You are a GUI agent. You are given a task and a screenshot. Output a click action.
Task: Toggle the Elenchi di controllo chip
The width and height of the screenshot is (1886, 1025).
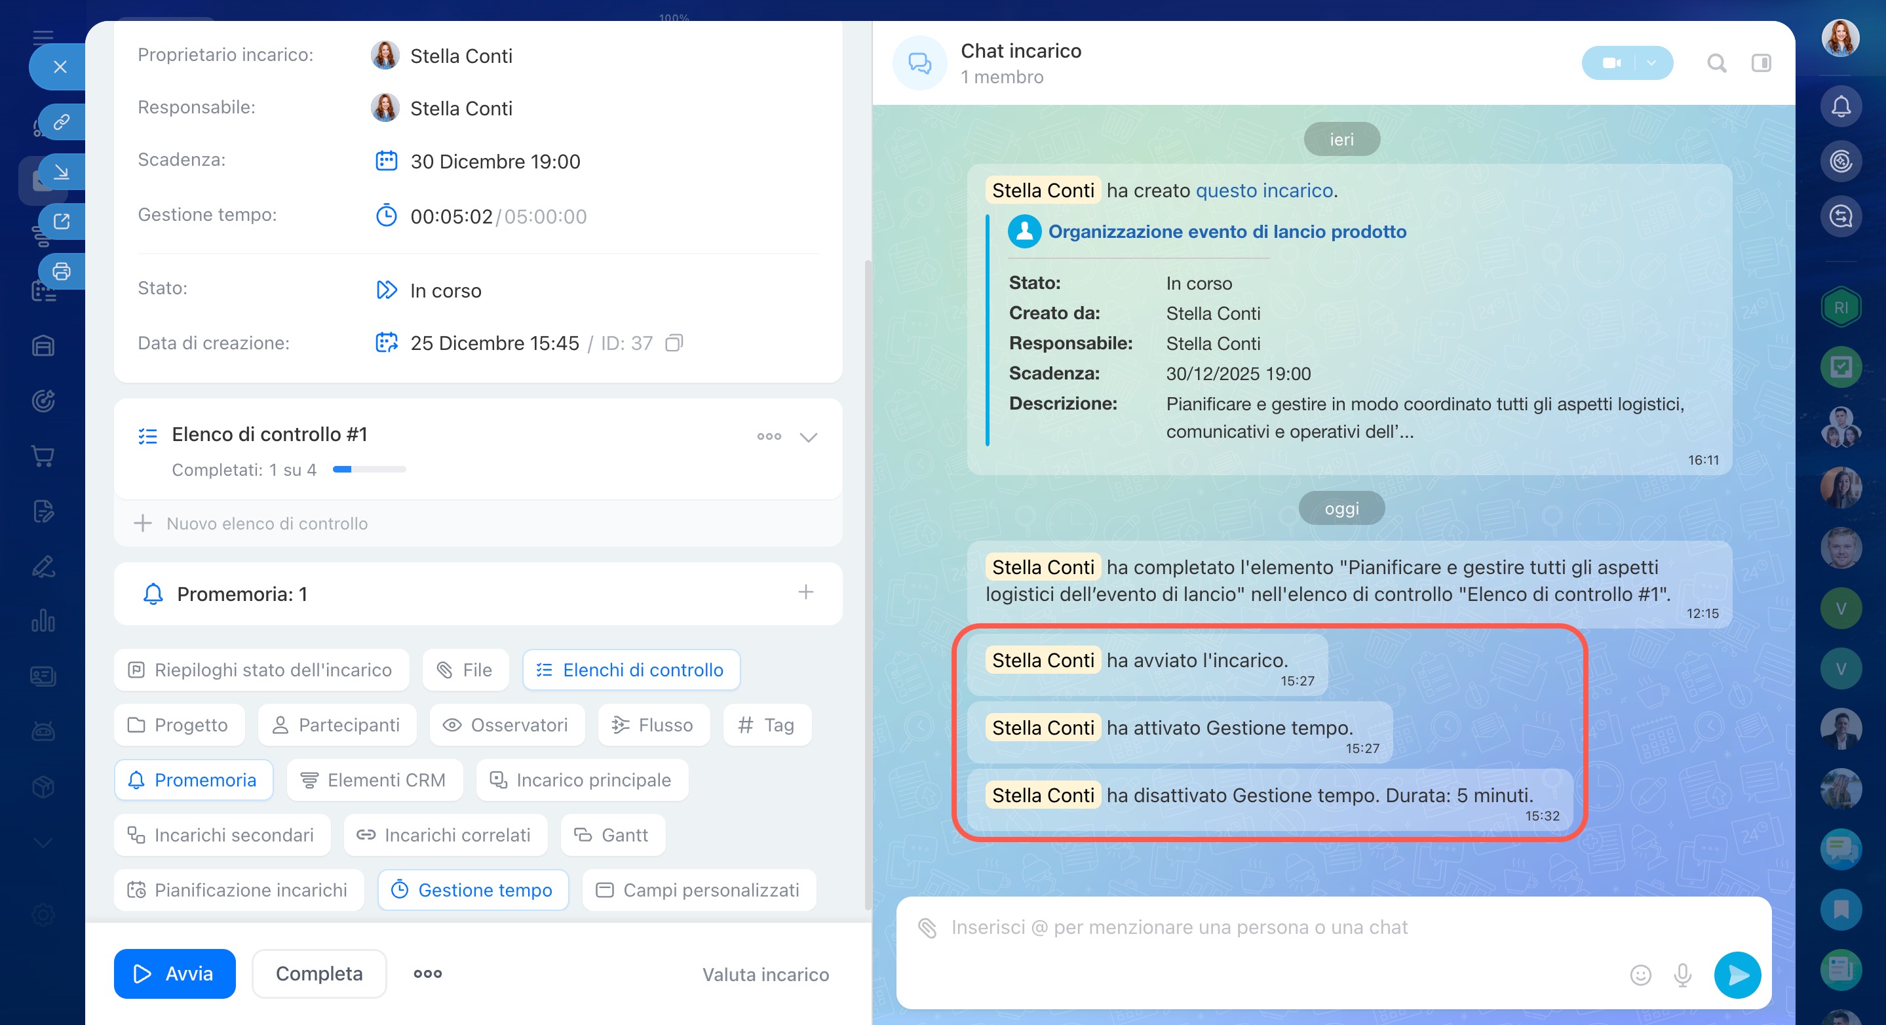[x=631, y=670]
